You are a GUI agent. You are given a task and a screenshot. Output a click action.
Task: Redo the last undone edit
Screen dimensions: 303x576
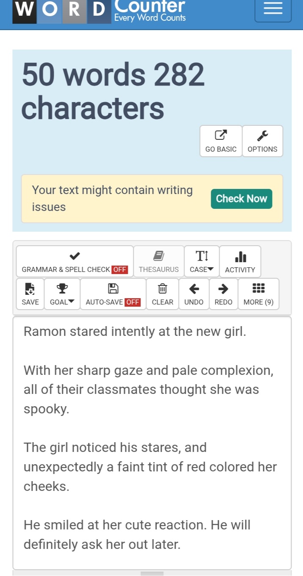click(x=223, y=289)
